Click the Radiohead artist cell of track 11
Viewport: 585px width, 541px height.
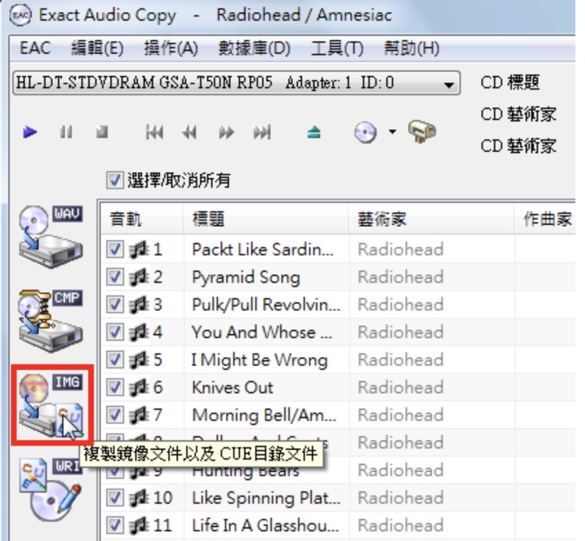(x=401, y=525)
